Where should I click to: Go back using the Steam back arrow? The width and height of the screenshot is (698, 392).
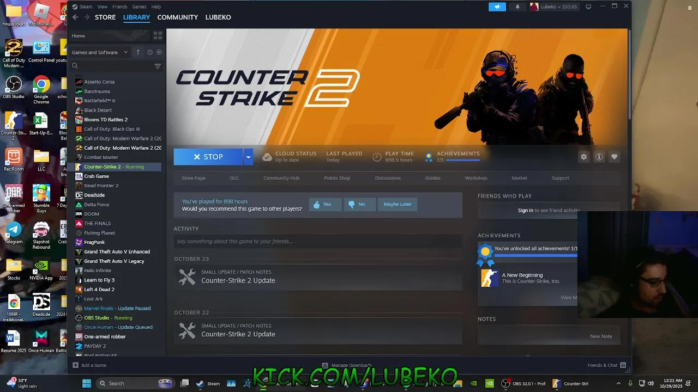point(75,17)
